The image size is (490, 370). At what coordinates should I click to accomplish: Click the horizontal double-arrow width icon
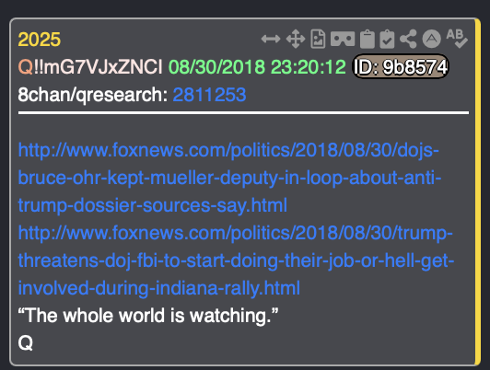click(x=271, y=39)
